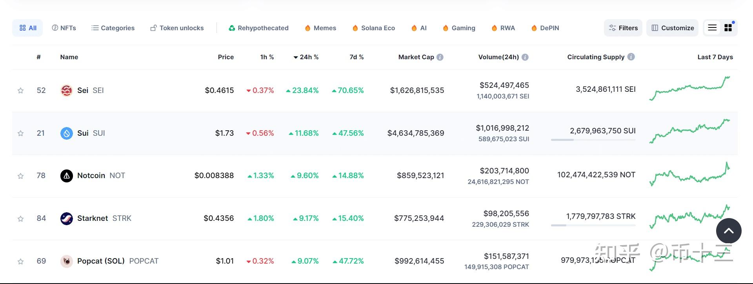Viewport: 753px width, 284px height.
Task: Switch to list view layout
Action: (x=712, y=28)
